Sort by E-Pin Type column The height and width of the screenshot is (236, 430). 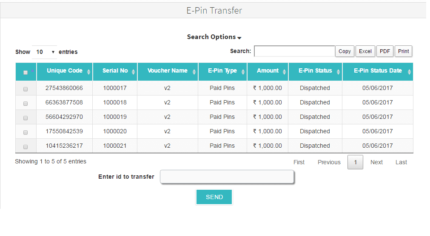tap(222, 71)
